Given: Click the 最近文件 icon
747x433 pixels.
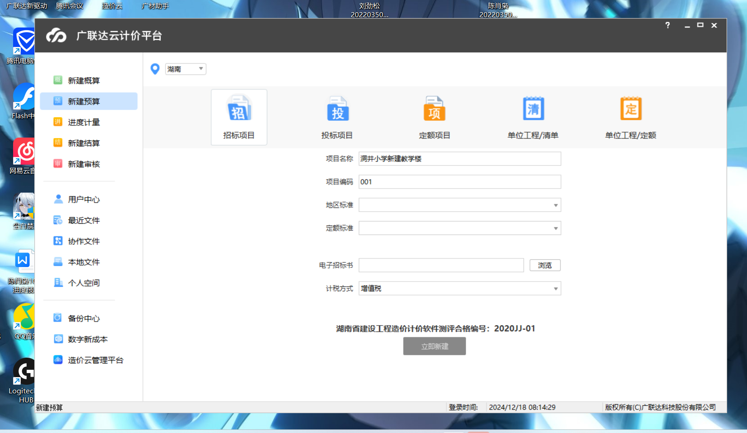Looking at the screenshot, I should coord(58,220).
